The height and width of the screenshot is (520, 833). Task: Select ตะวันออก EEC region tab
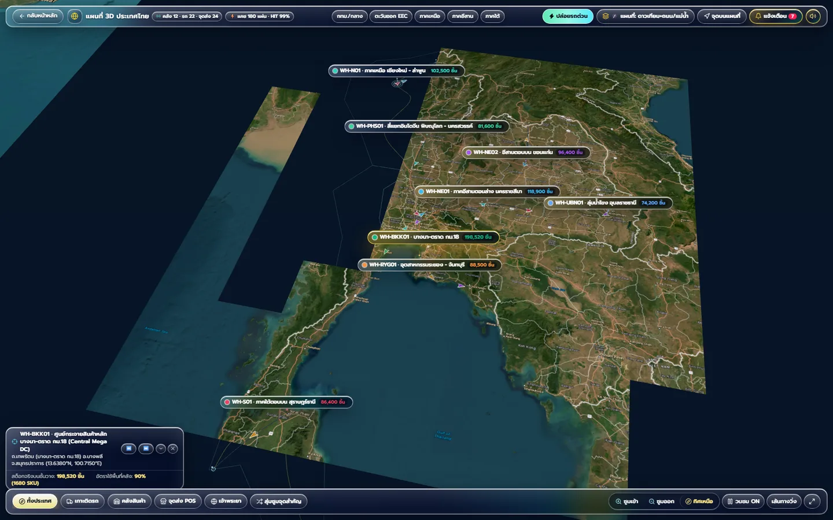coord(391,16)
